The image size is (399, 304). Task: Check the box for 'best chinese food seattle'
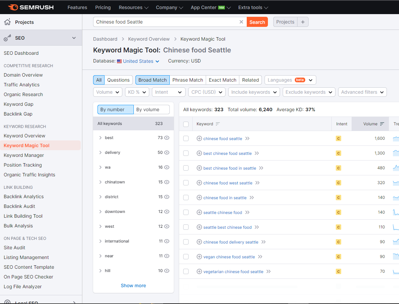(x=186, y=153)
